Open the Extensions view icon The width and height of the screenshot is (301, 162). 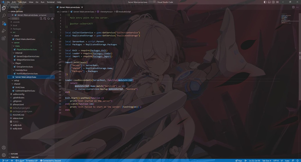(4, 38)
